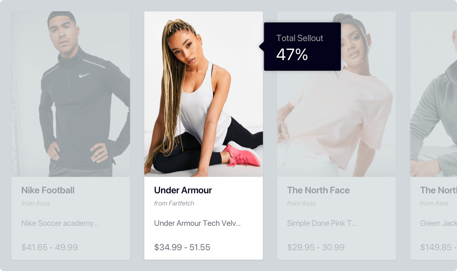The width and height of the screenshot is (457, 271).
Task: Click the Total Sellout 47% tooltip
Action: click(302, 47)
